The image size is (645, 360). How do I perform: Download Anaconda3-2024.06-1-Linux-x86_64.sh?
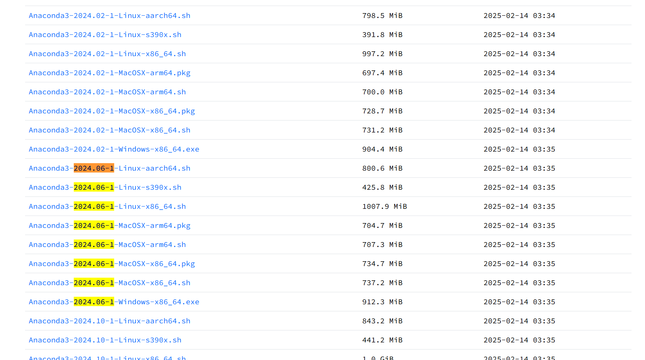(107, 207)
